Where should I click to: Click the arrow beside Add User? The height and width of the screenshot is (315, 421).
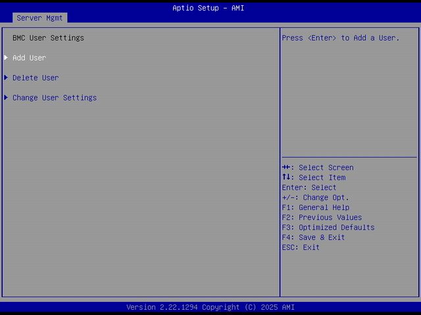6,58
